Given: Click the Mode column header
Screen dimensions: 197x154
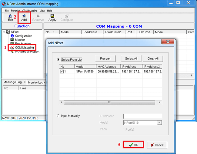Looking at the screenshot, I should click(170, 32).
